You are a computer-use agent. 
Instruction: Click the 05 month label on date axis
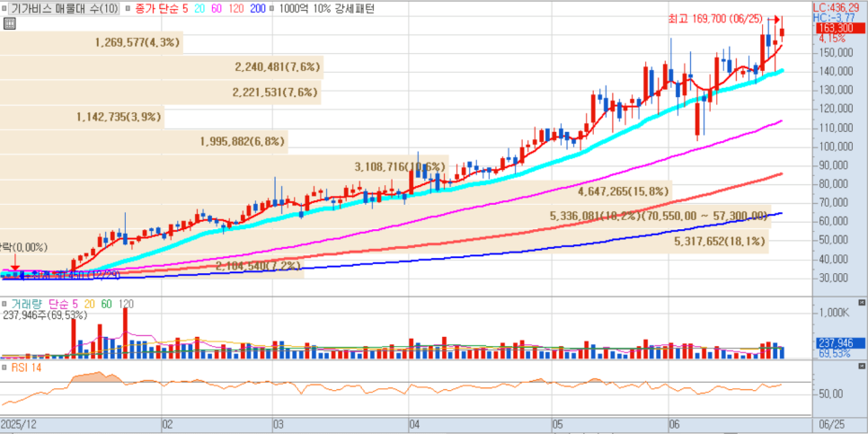click(x=559, y=425)
